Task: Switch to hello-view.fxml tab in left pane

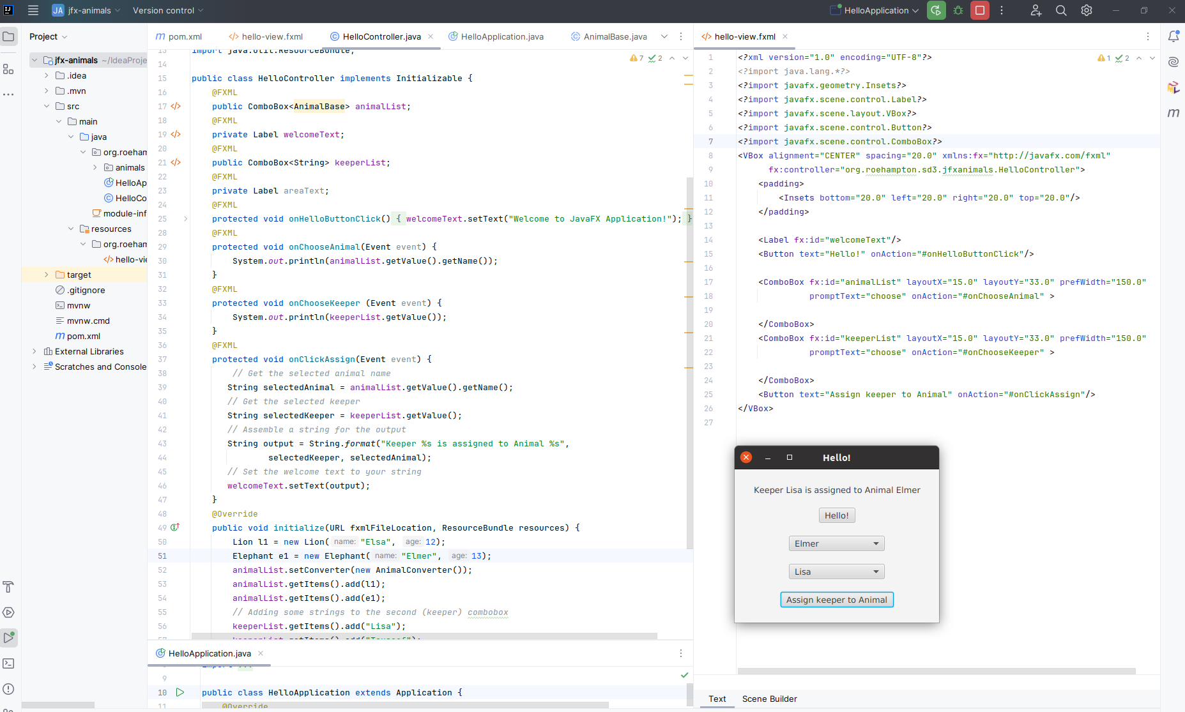Action: point(266,36)
